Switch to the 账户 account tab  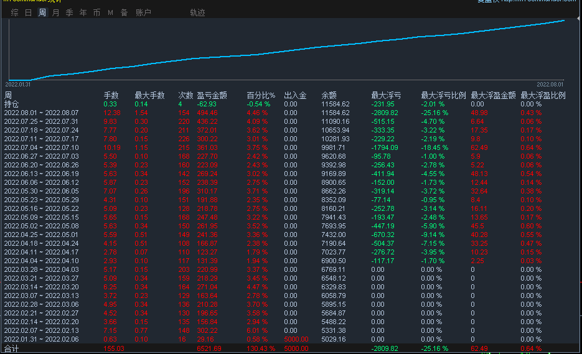[143, 12]
